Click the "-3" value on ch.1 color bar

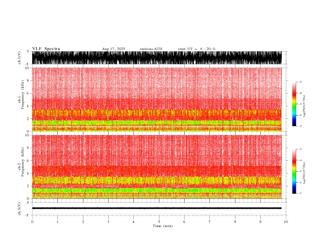click(300, 82)
